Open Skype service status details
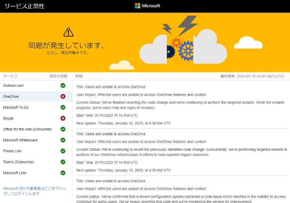 point(36,118)
